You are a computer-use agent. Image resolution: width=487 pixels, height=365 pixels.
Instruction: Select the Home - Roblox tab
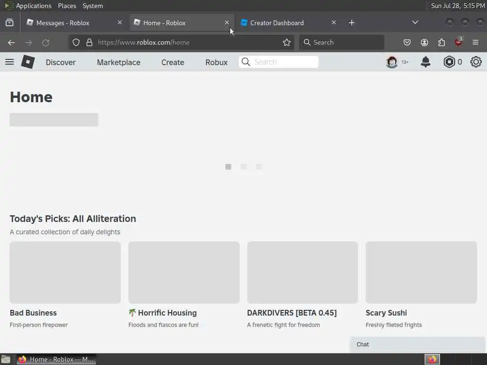[x=182, y=23]
